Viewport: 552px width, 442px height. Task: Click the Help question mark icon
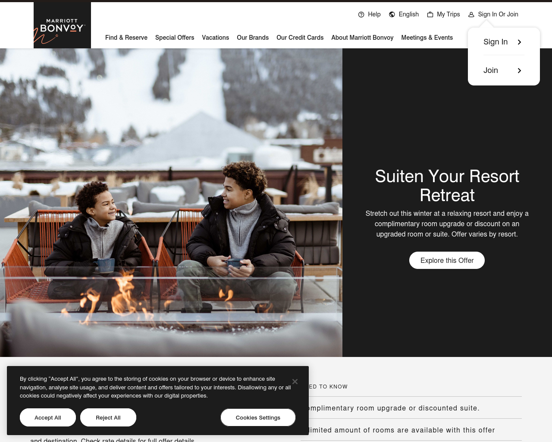[x=361, y=15]
